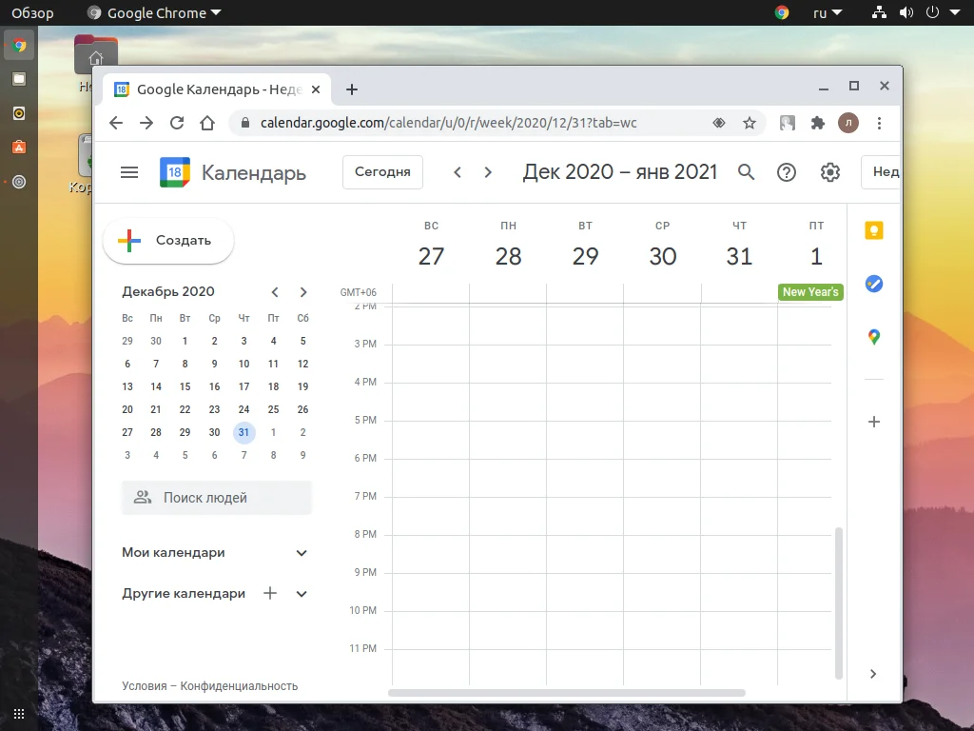The height and width of the screenshot is (731, 974).
Task: Open Ubuntu Software from the dock
Action: click(x=19, y=148)
